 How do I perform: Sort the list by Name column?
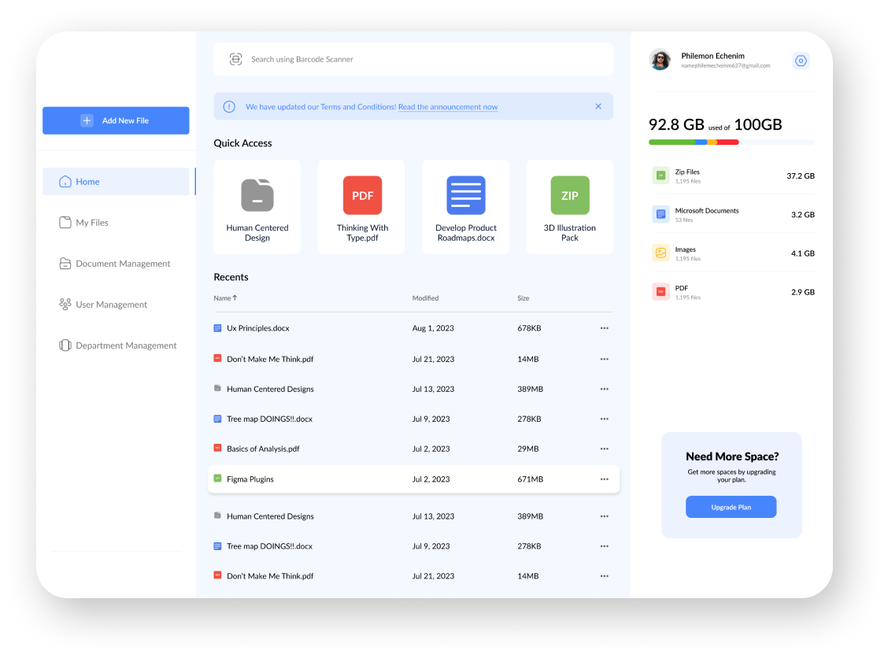[225, 298]
